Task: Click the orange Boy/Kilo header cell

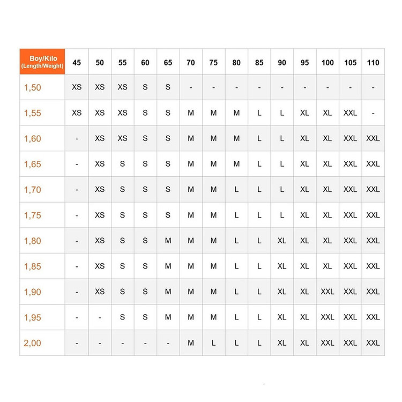Action: pos(42,62)
